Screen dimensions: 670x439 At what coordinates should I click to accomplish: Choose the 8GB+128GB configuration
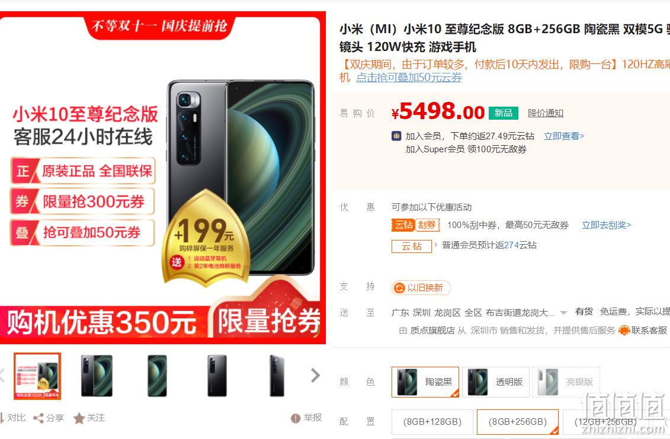click(432, 422)
